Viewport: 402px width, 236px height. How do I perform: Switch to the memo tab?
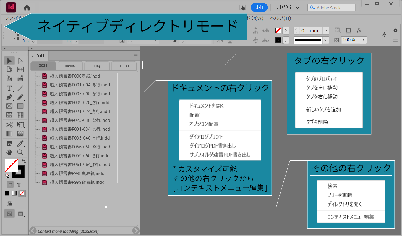[x=70, y=66]
